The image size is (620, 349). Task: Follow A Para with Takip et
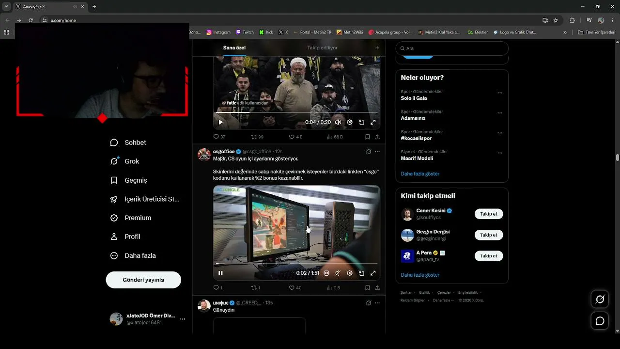pos(489,256)
